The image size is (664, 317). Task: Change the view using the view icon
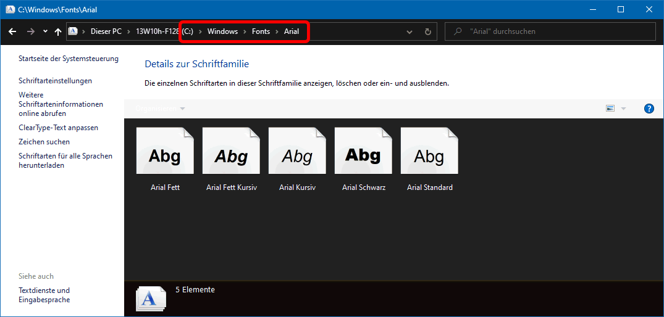click(610, 109)
